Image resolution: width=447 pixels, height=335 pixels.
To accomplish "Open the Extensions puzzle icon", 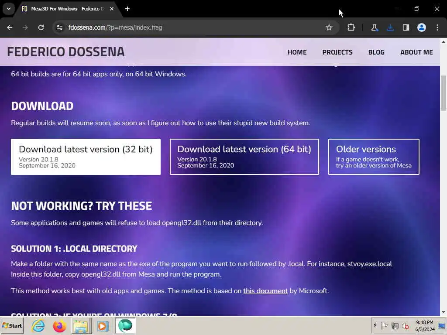I will (x=351, y=27).
